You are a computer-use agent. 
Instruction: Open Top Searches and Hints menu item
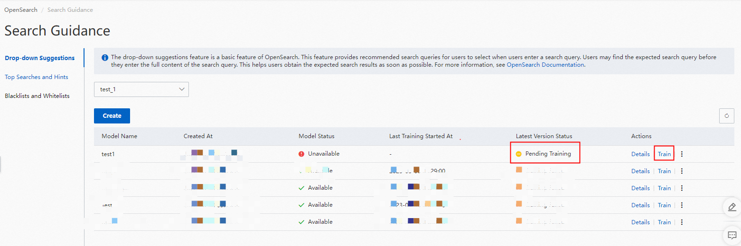pos(37,77)
